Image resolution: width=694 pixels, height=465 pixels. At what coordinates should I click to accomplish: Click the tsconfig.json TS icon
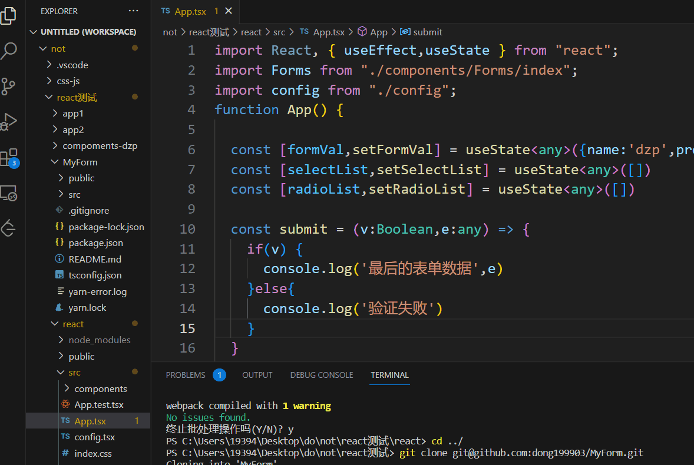[60, 275]
